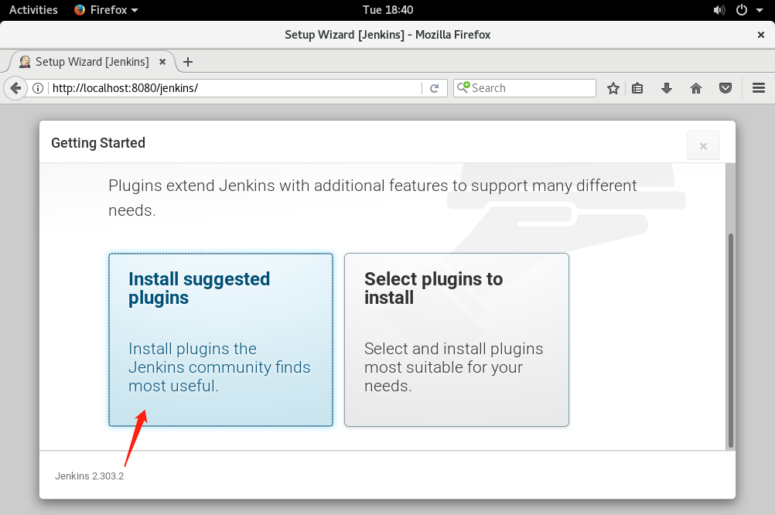Open the site information icon

(x=37, y=87)
